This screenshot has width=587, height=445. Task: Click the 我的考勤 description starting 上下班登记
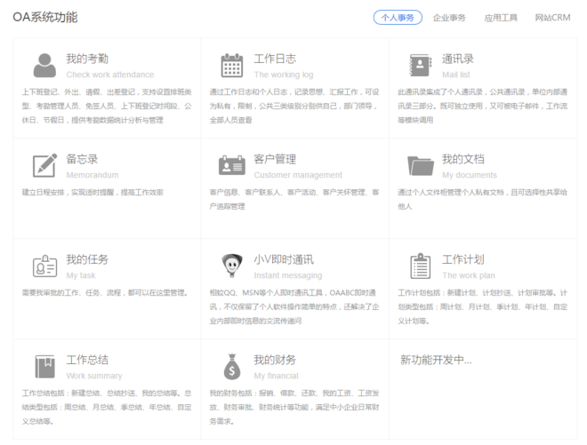107,106
